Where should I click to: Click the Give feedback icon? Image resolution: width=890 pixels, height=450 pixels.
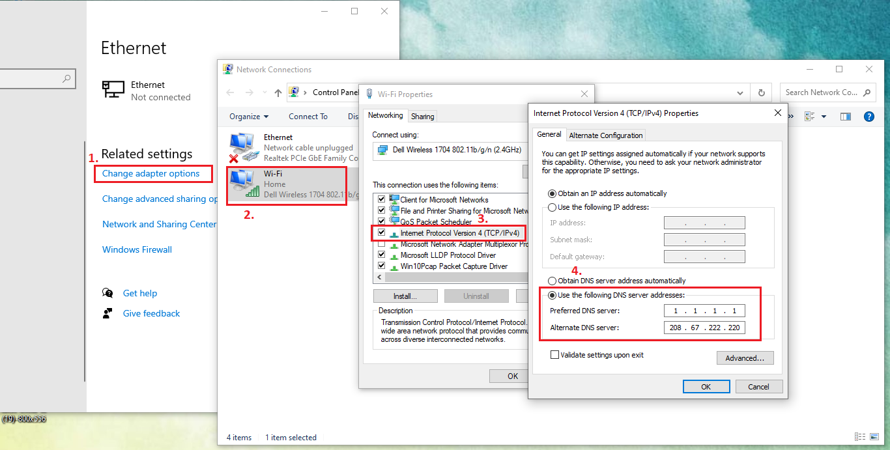(x=108, y=313)
